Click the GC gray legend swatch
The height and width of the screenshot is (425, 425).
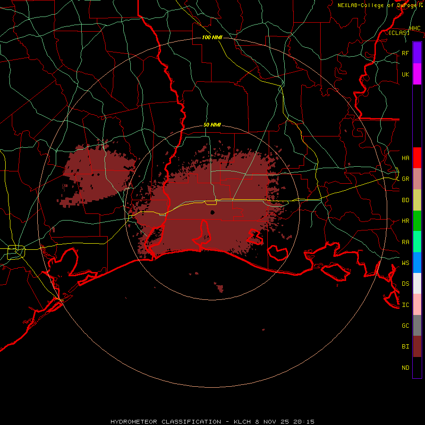[417, 325]
